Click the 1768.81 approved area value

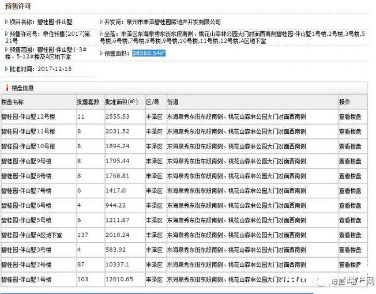[x=118, y=176]
